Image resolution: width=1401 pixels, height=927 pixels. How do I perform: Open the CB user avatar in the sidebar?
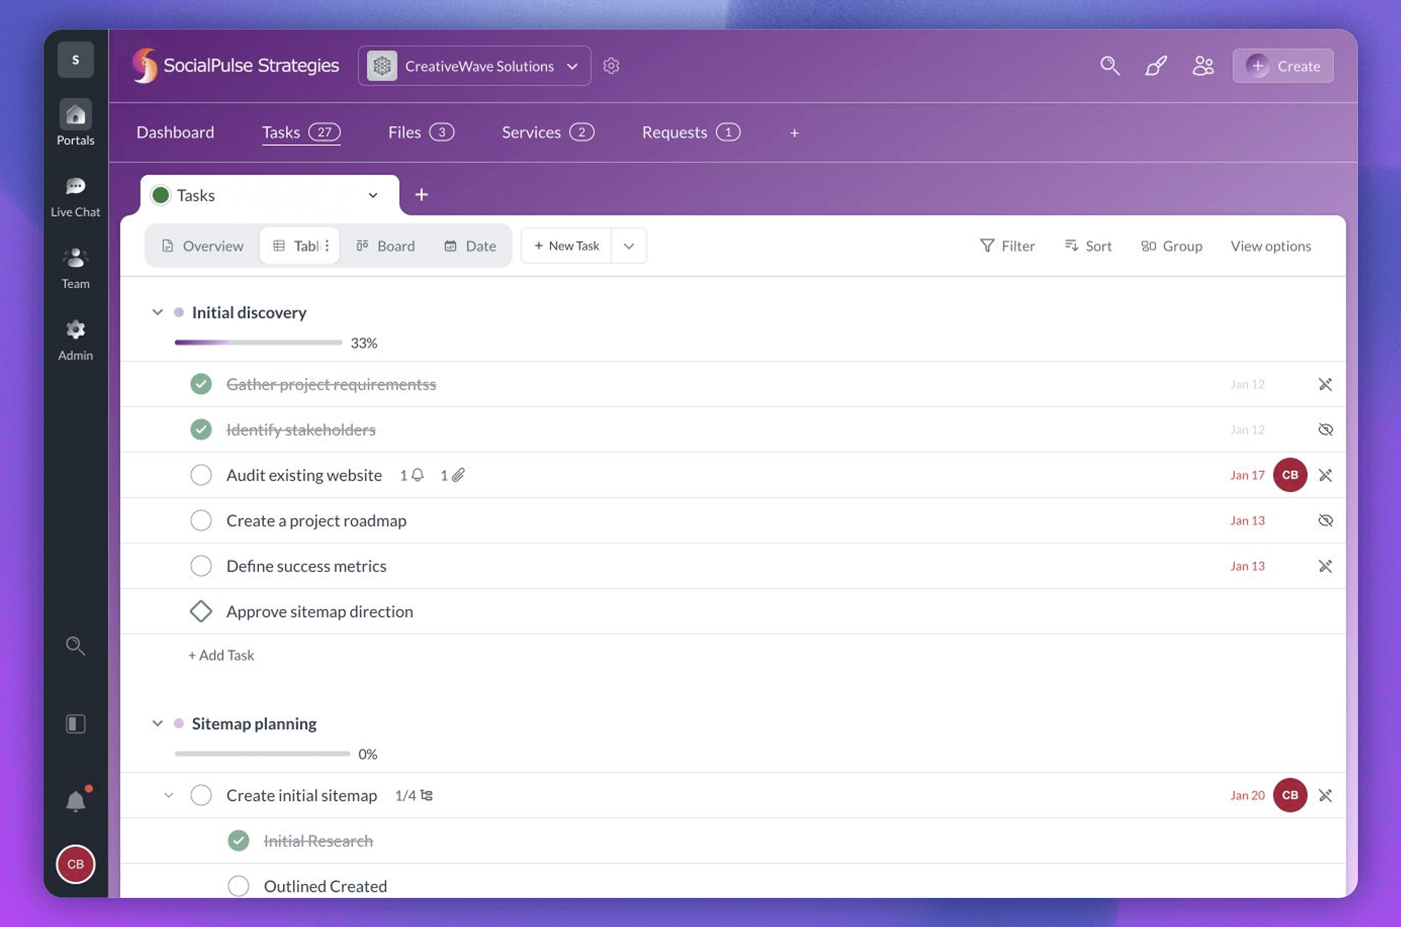pos(75,864)
